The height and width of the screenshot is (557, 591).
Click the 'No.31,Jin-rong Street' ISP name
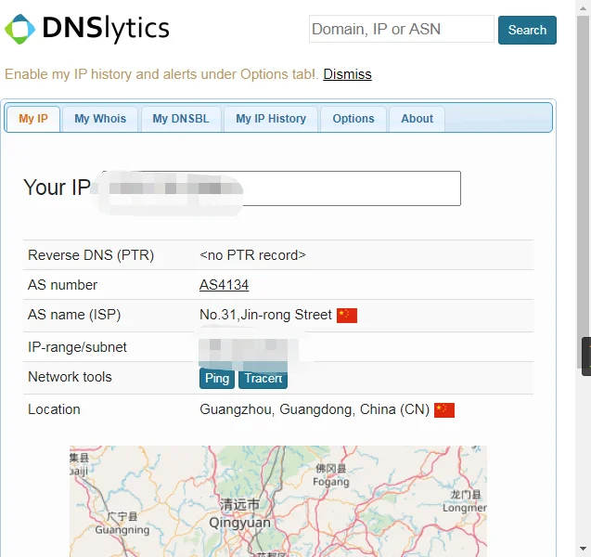click(265, 315)
